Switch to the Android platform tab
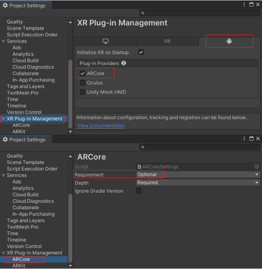 229,41
